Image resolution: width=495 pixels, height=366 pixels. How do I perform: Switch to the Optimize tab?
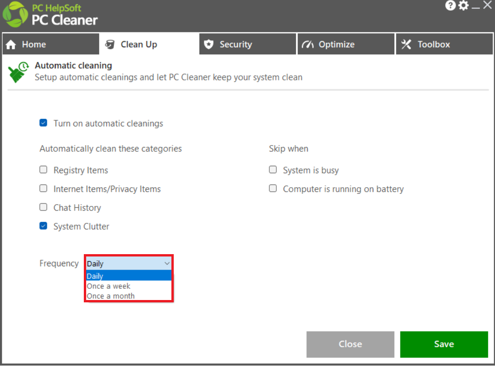coord(346,44)
